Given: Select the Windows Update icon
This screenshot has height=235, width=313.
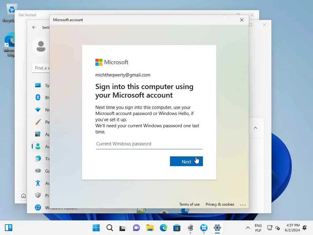Looking at the screenshot, I should tap(38, 208).
